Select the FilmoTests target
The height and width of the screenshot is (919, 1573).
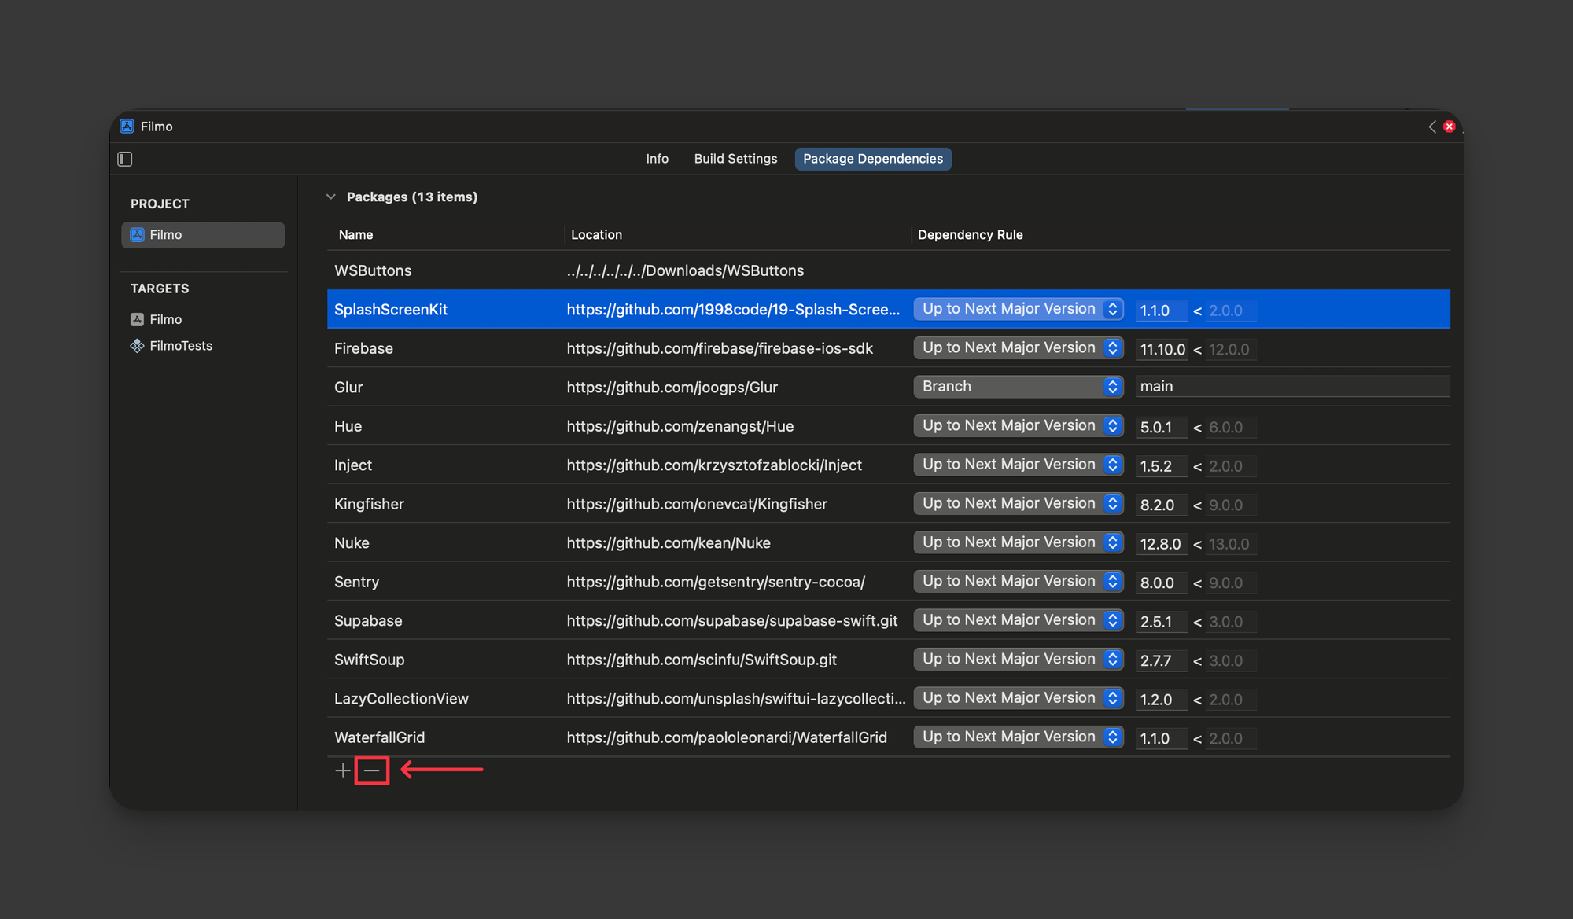[x=180, y=346]
